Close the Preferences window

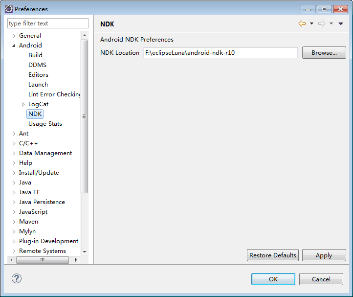(x=340, y=9)
